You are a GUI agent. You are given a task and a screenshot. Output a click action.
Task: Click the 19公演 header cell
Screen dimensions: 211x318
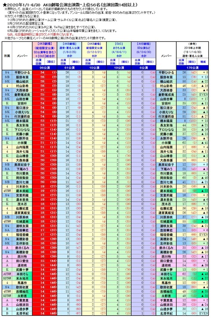[119, 68]
